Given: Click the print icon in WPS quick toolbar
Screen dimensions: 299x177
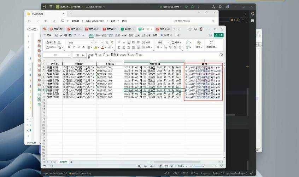Looking at the screenshot, I should coord(66,35).
